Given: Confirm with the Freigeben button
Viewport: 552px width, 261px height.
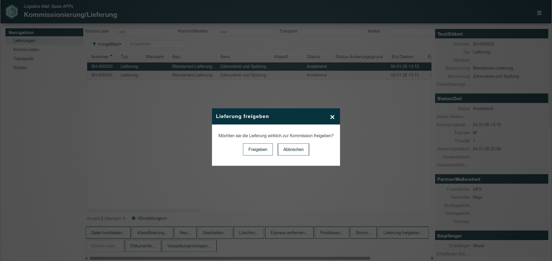Looking at the screenshot, I should click(258, 149).
